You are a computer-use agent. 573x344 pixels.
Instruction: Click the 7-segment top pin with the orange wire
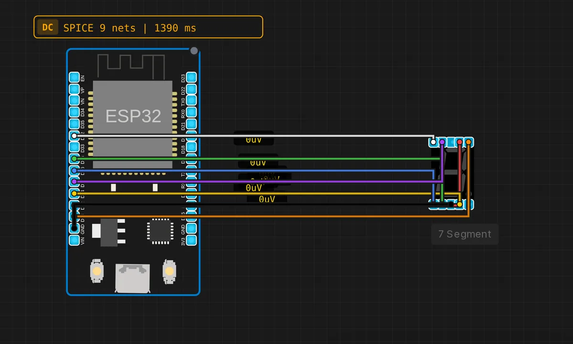click(x=468, y=142)
